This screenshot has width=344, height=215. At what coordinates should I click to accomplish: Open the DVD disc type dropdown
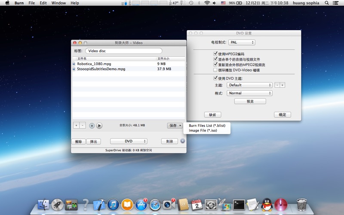[x=129, y=141]
